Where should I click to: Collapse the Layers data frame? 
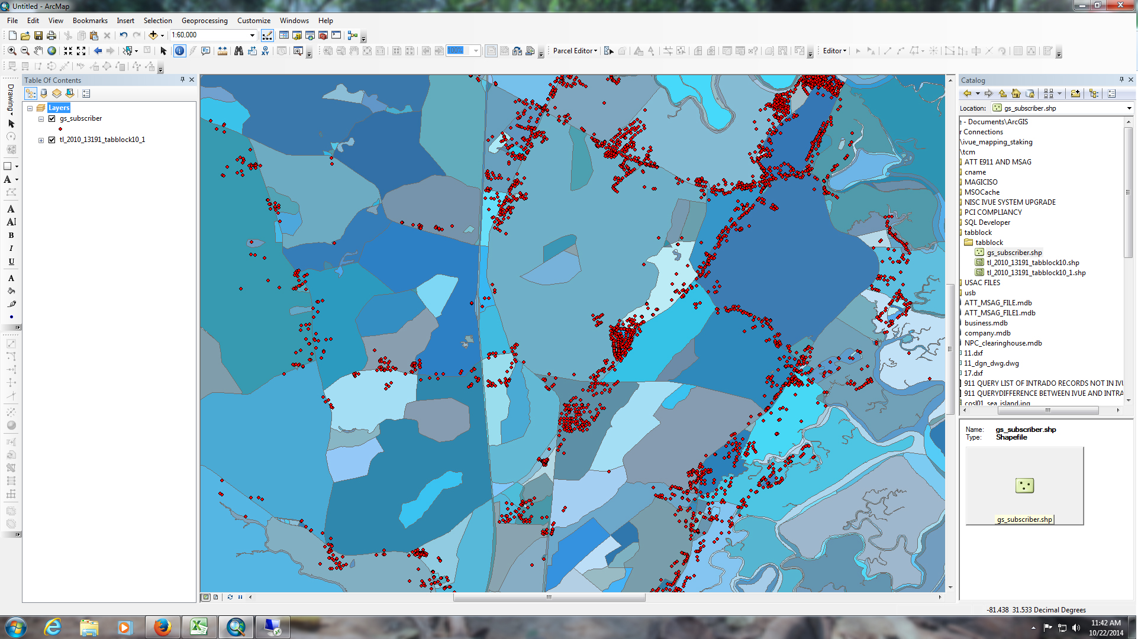(x=30, y=108)
